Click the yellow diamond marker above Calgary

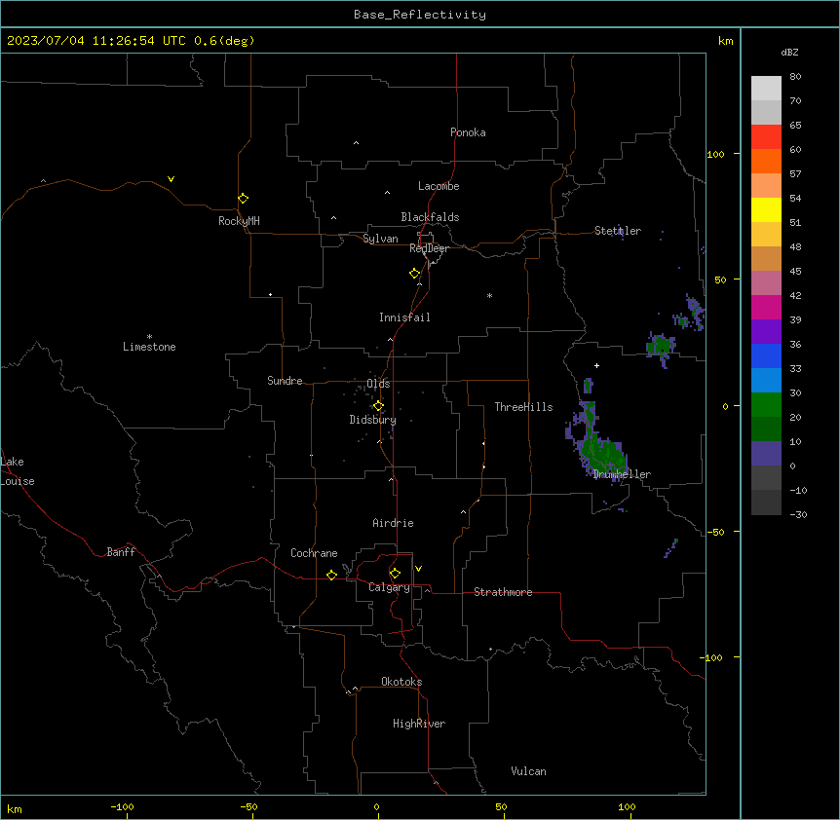pyautogui.click(x=396, y=574)
